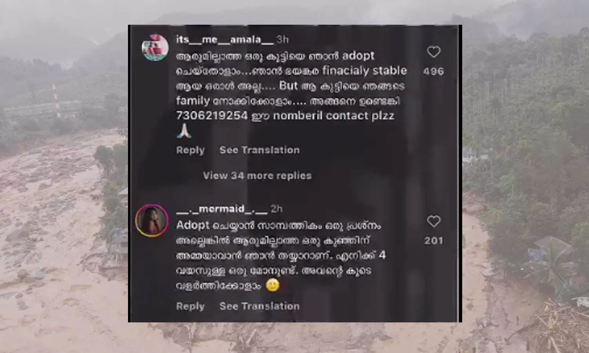The image size is (589, 353).
Task: Select the smiley face emoji
Action: coord(273,285)
